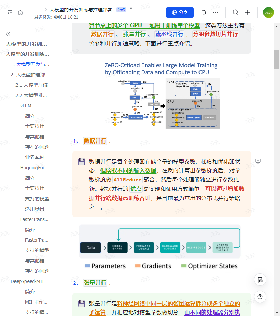Click the document title 大模型的开发训练与推理部署
280x316 pixels.
81,10
